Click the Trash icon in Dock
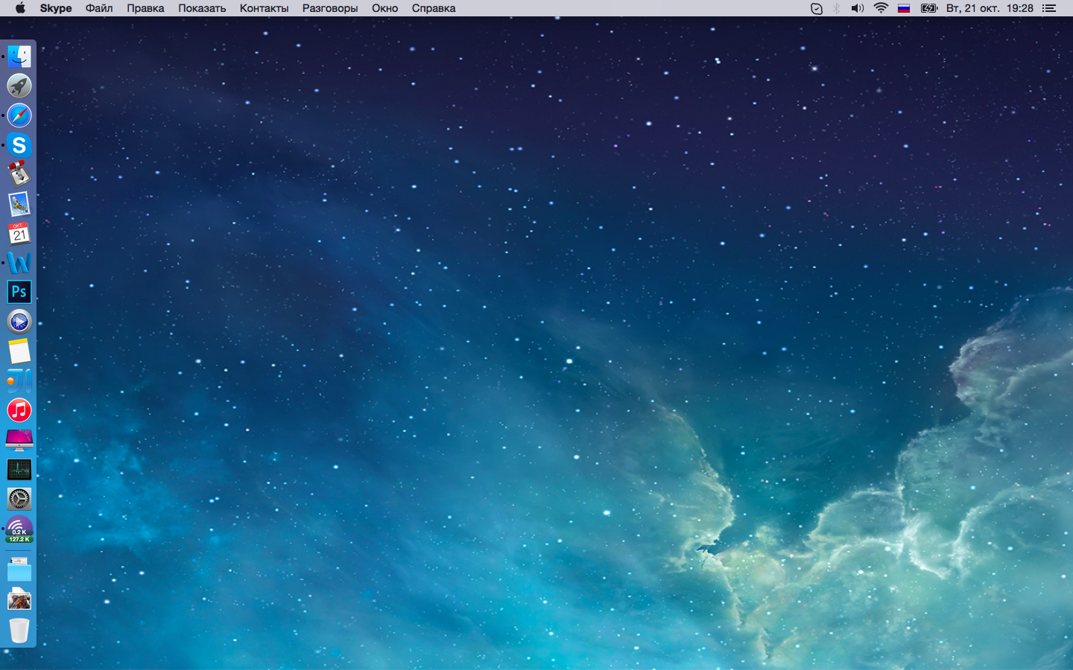1073x670 pixels. [x=19, y=631]
